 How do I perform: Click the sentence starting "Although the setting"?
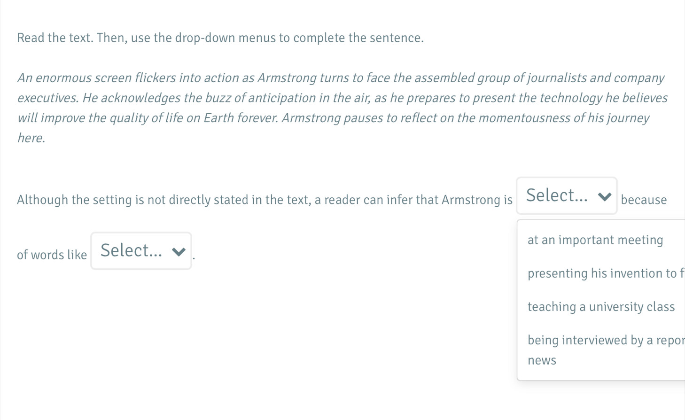click(x=265, y=200)
